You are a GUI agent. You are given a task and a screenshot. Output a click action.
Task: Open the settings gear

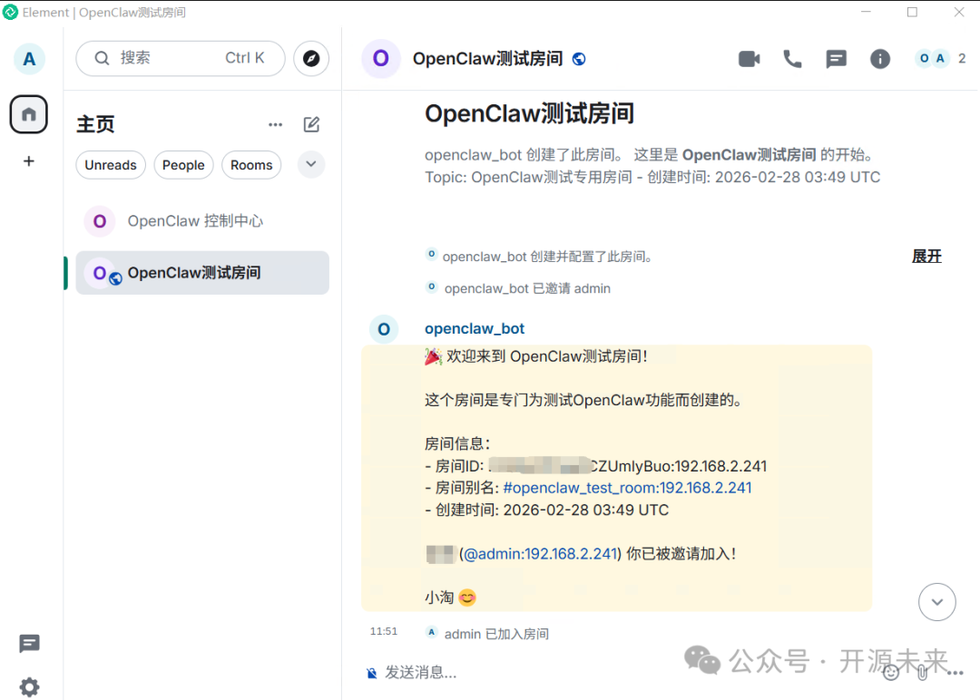pos(29,686)
